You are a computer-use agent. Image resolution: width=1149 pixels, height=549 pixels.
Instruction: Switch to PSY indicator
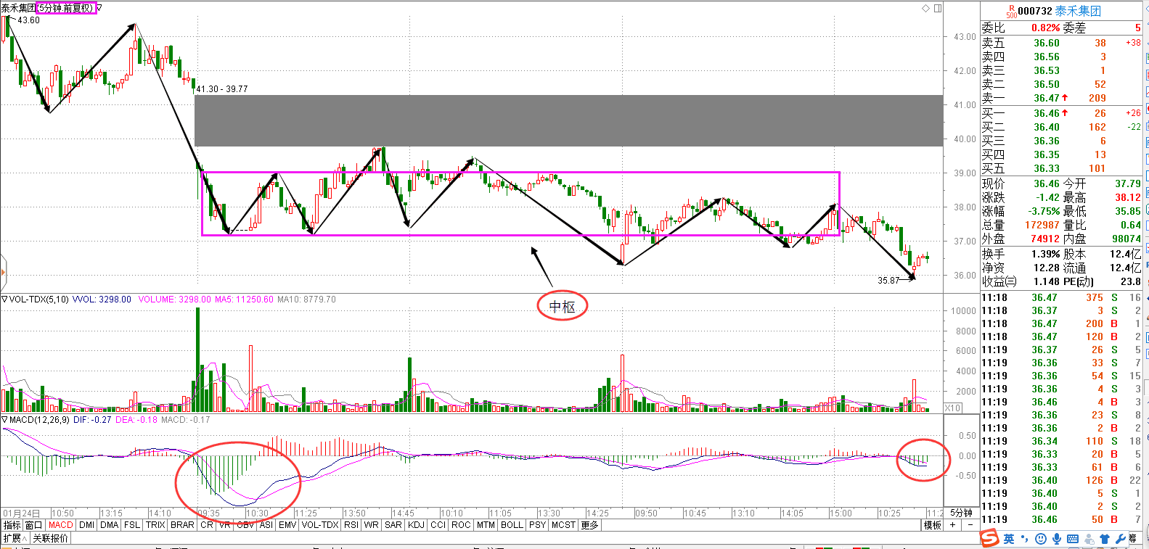point(537,525)
